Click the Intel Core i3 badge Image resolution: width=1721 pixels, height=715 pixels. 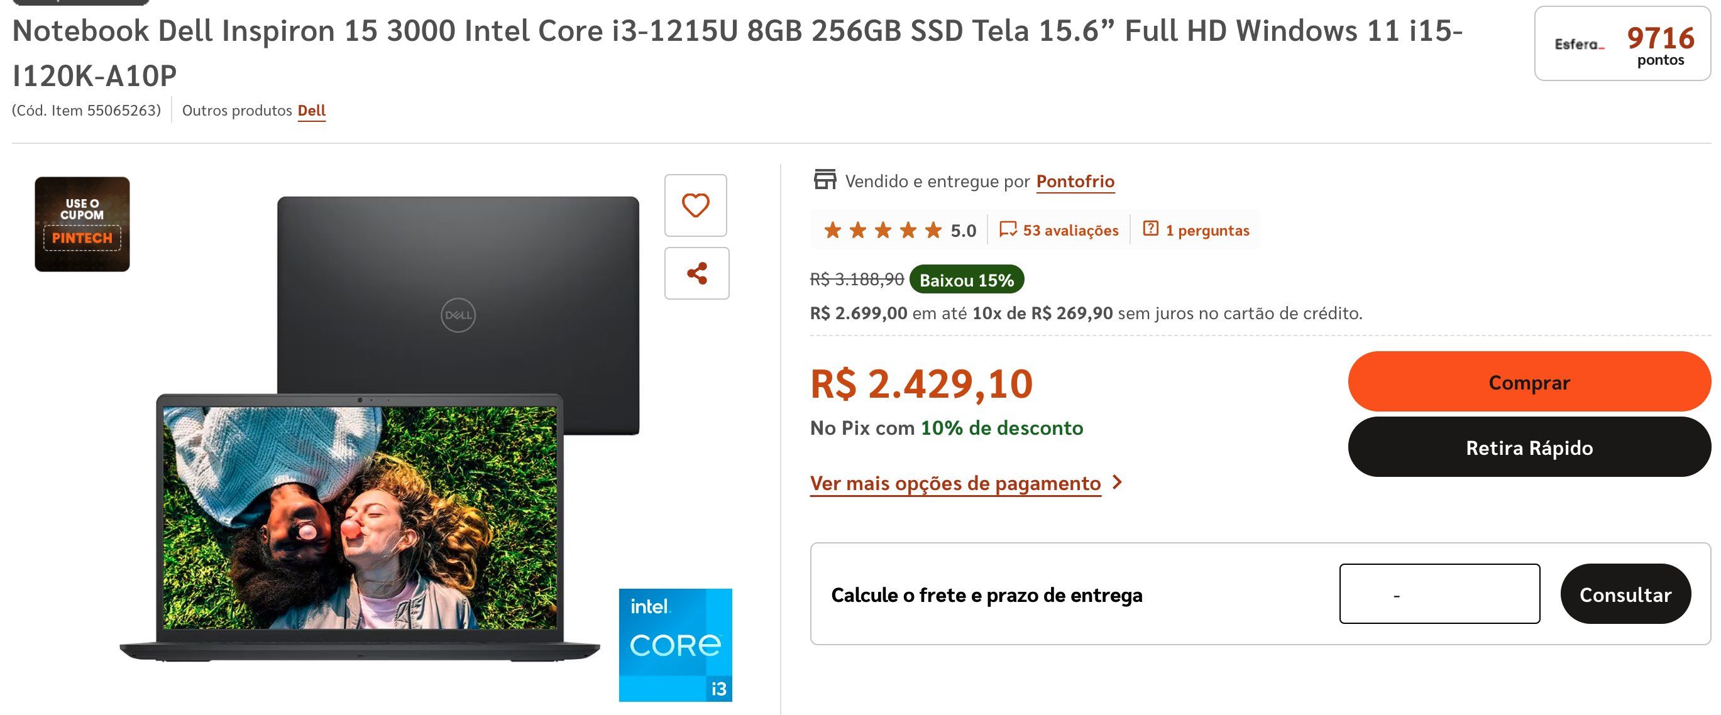click(x=676, y=644)
